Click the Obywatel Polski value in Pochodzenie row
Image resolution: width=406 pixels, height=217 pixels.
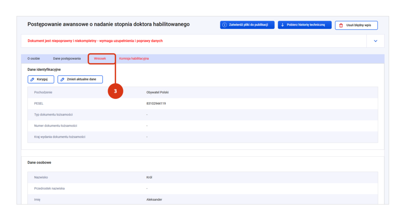(x=157, y=92)
